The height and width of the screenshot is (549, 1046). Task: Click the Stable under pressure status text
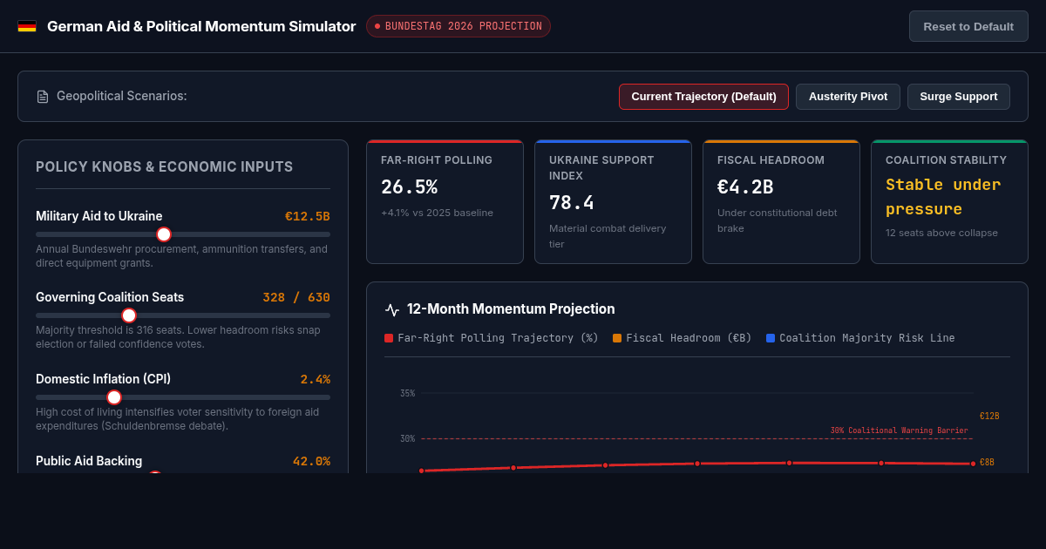[x=943, y=197]
